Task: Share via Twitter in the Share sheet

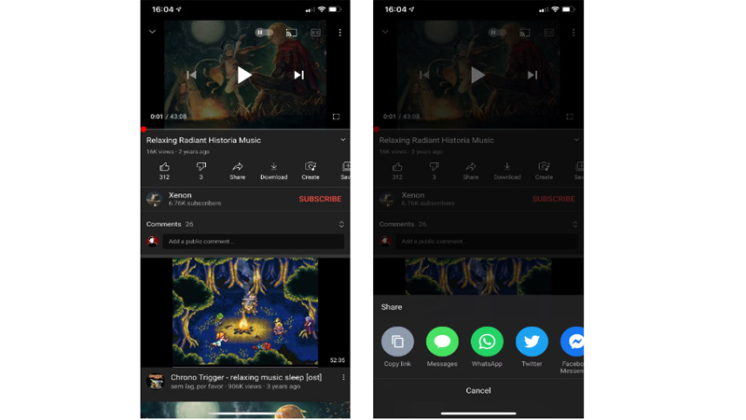Action: (x=532, y=346)
